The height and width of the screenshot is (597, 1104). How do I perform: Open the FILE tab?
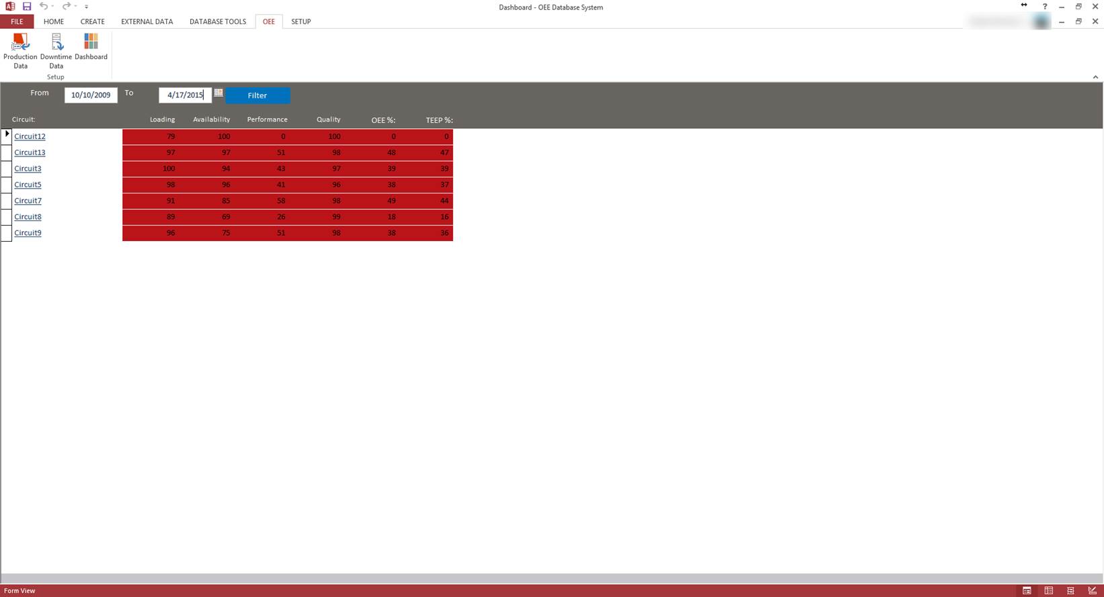coord(17,21)
